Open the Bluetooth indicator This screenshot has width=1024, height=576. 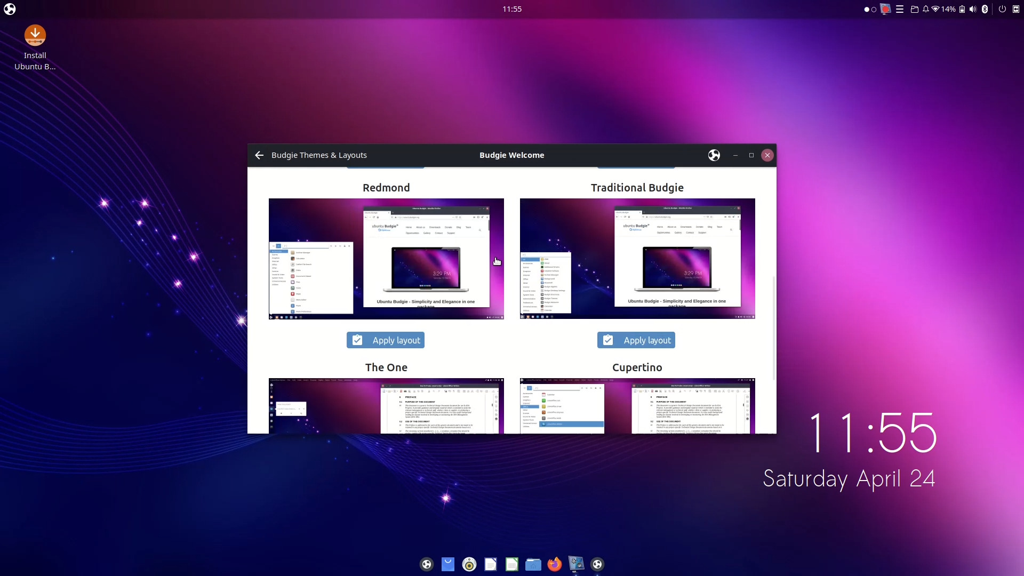pos(985,9)
